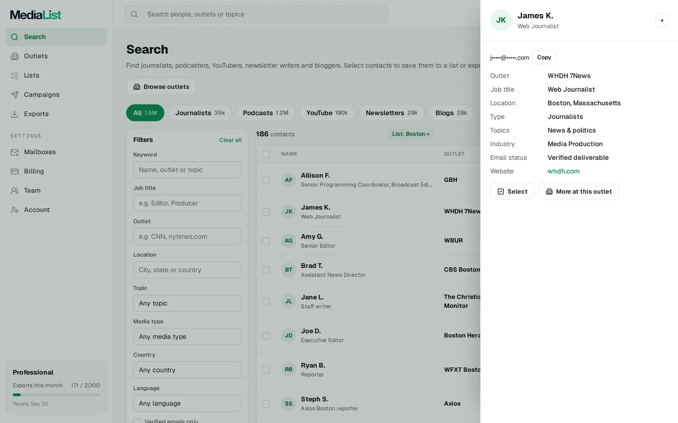Click the MediaList logo
678x423 pixels.
[36, 15]
